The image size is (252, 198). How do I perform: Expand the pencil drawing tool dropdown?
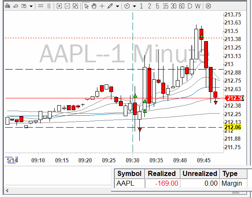coord(117,6)
